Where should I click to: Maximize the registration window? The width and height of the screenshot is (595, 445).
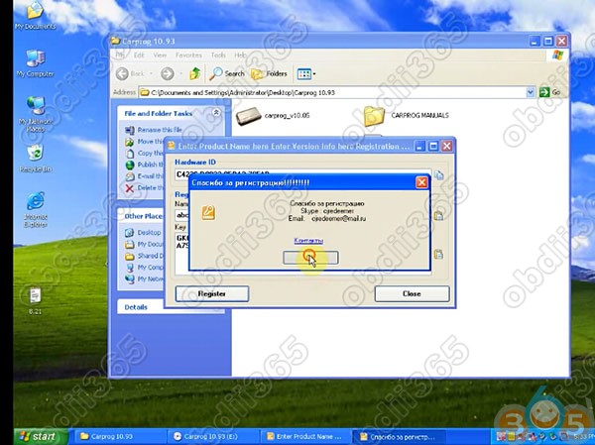[x=433, y=146]
